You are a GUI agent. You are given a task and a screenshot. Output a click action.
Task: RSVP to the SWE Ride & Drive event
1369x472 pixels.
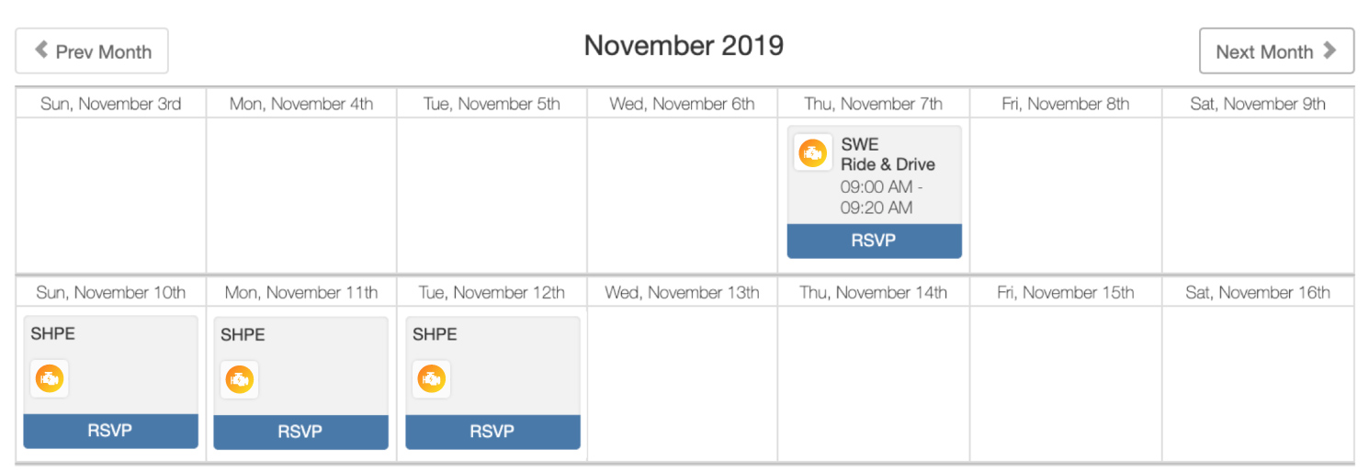tap(874, 242)
